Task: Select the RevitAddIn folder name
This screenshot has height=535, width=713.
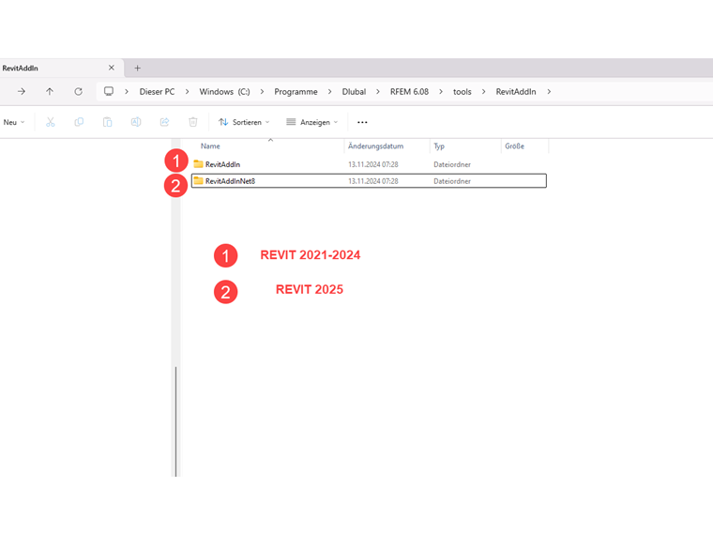Action: pyautogui.click(x=223, y=164)
